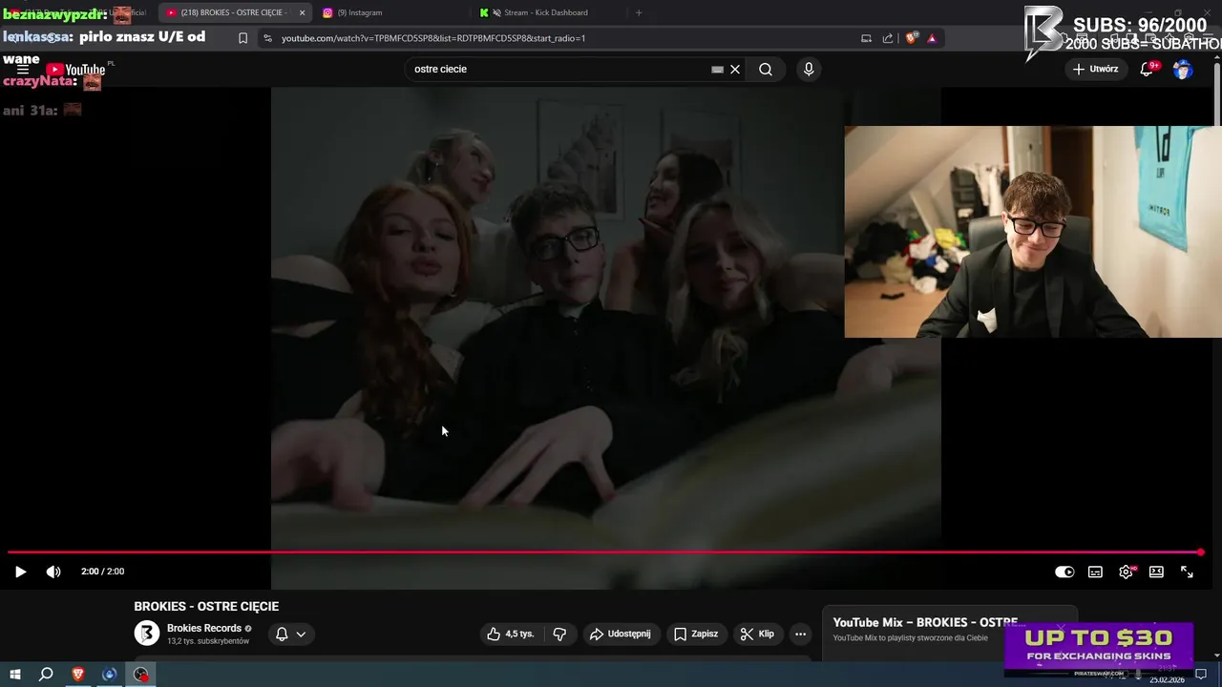
Task: Save the video using Zapisz
Action: tap(696, 635)
